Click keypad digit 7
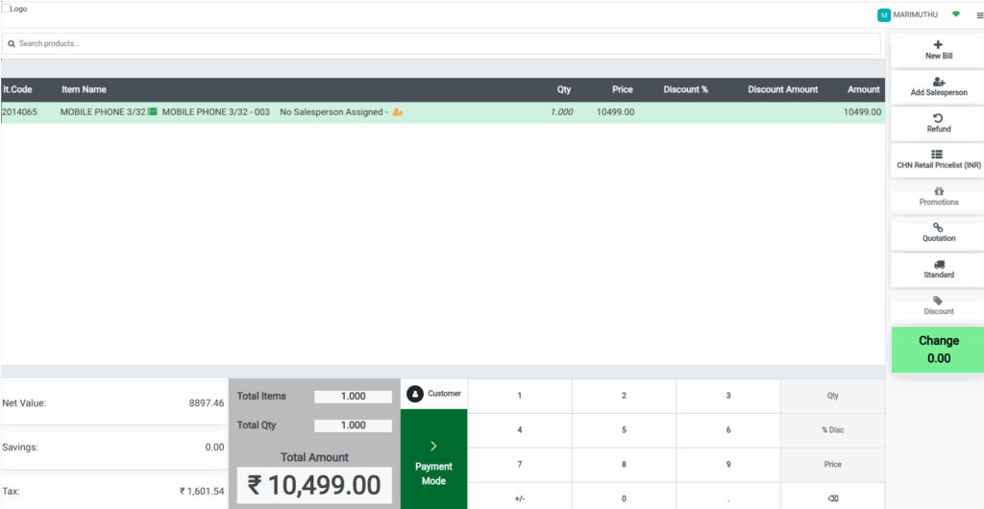The image size is (984, 509). click(520, 465)
